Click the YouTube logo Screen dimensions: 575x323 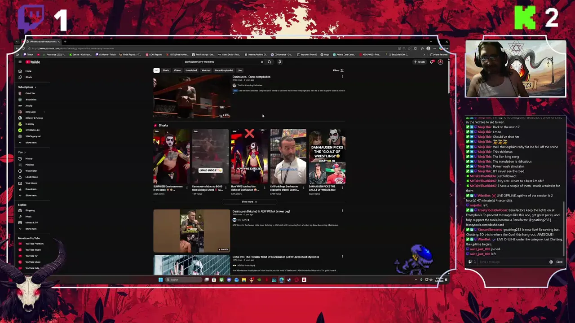point(33,62)
